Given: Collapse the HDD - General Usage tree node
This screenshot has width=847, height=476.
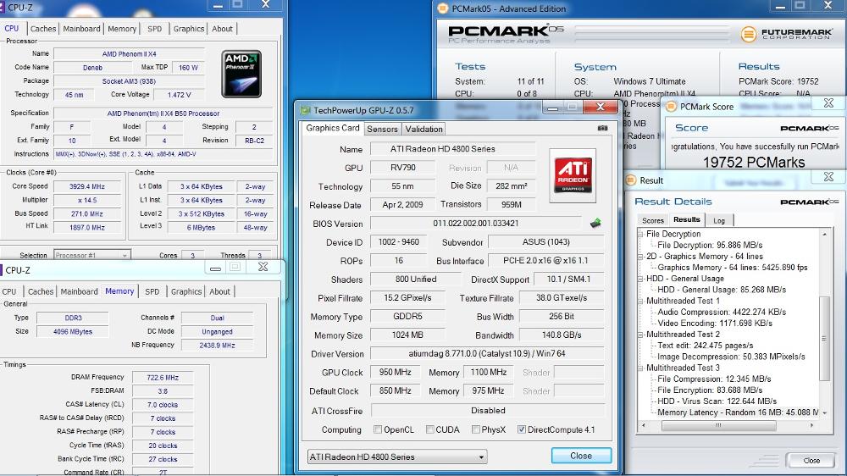Looking at the screenshot, I should 641,279.
